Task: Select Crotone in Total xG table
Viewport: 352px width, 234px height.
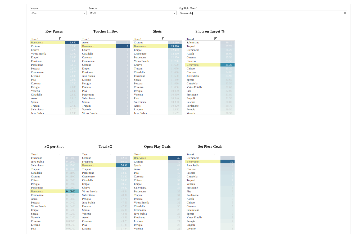Action: (x=87, y=158)
